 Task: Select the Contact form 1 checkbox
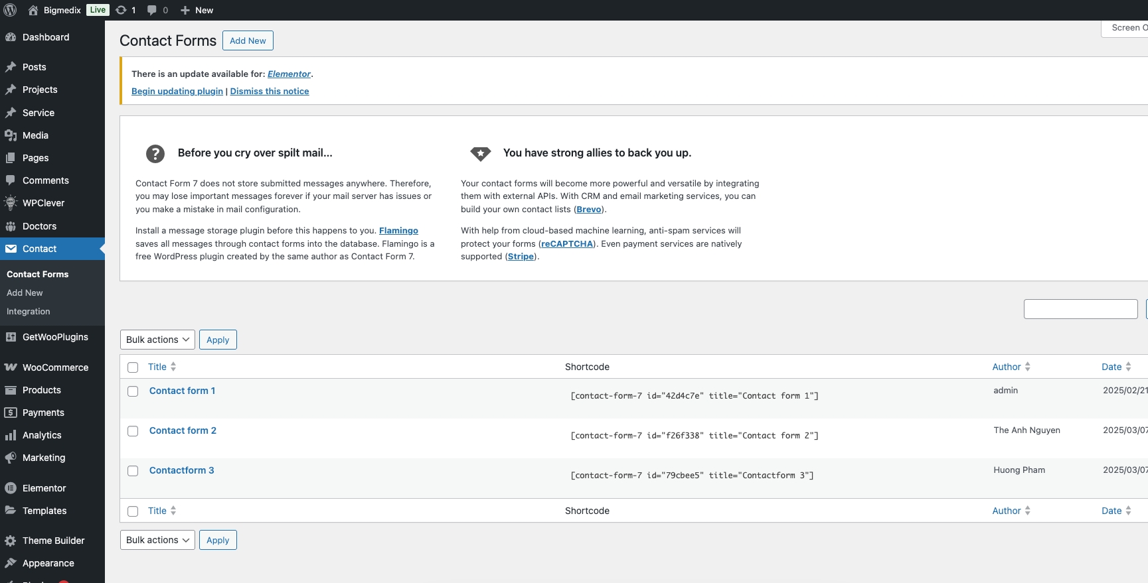click(x=133, y=391)
